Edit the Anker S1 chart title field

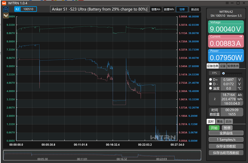[100, 9]
